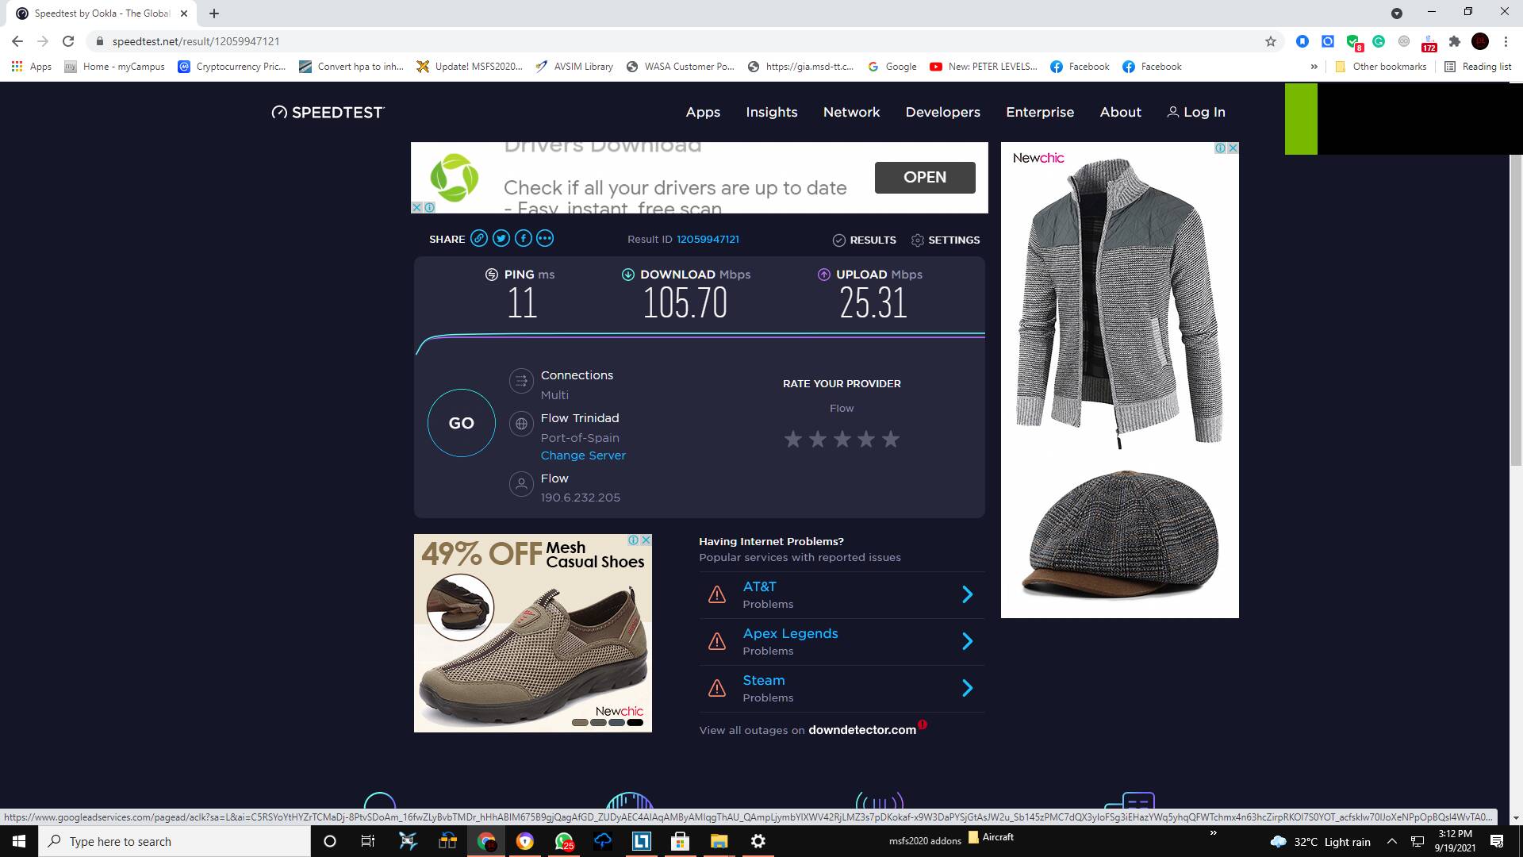Click Log In in header
This screenshot has height=857, width=1523.
click(1196, 112)
